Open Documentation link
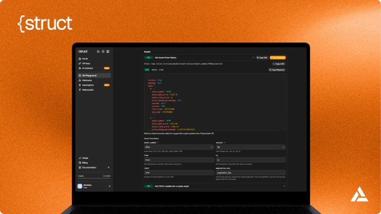This screenshot has height=214, width=381. pos(89,168)
